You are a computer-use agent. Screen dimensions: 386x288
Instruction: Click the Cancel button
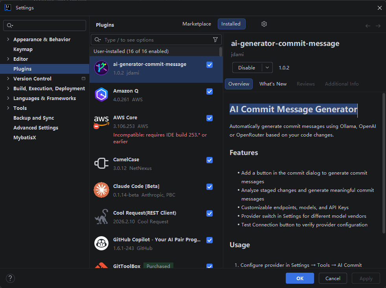333,278
